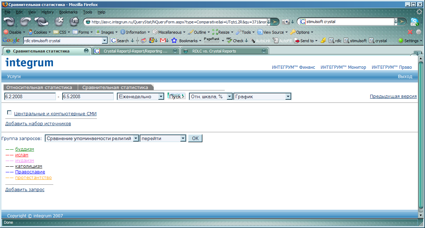The image size is (425, 228).
Task: Select the Сравнительная статистика page tab
Action: (x=115, y=88)
